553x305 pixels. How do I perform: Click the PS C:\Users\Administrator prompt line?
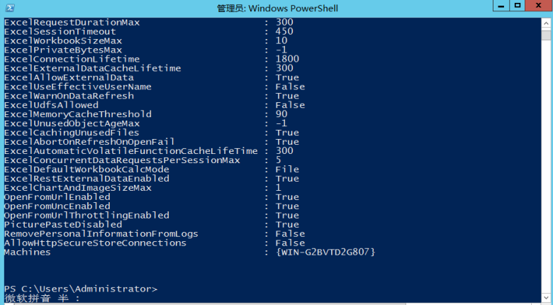pos(80,289)
